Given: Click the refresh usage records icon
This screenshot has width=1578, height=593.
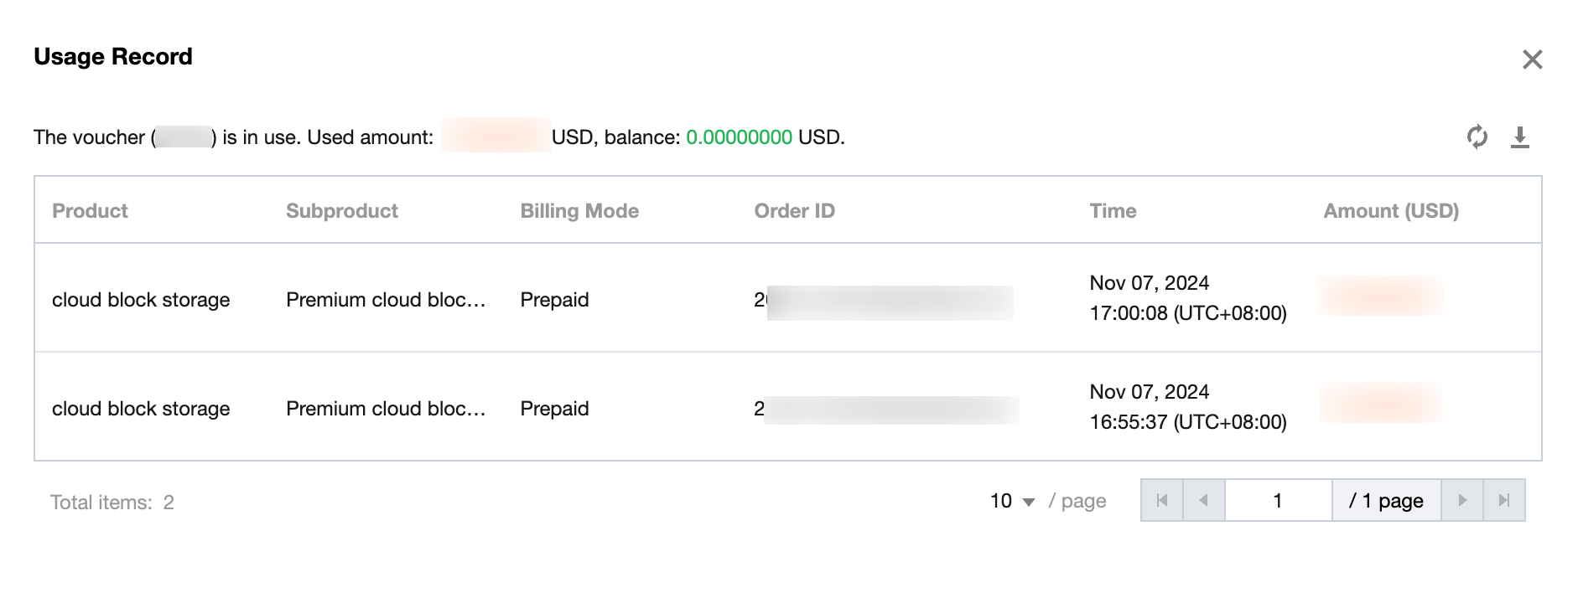Looking at the screenshot, I should 1477,137.
